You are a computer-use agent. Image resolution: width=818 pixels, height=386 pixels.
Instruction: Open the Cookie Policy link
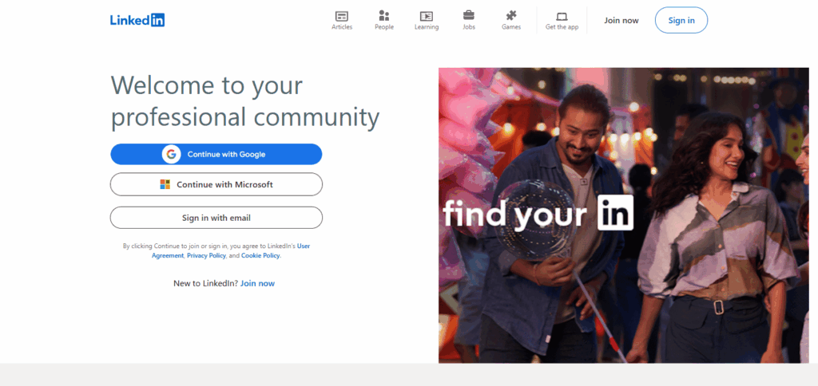260,256
